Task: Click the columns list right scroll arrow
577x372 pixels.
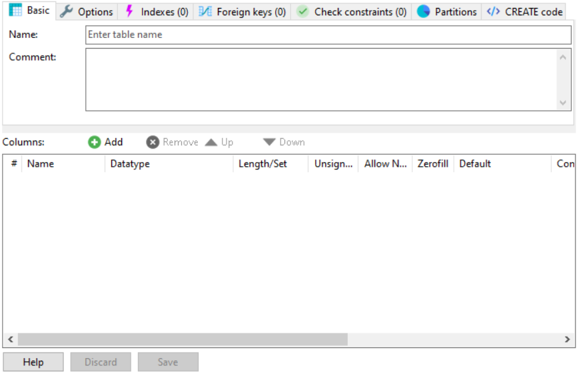Action: (x=567, y=339)
